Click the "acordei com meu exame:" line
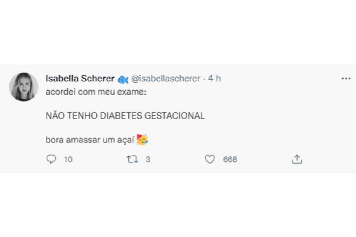 click(x=96, y=92)
